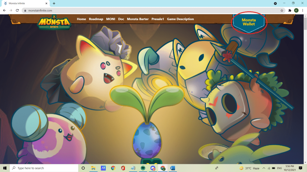Reload the page with the refresh icon
This screenshot has width=307, height=172.
(x=17, y=10)
